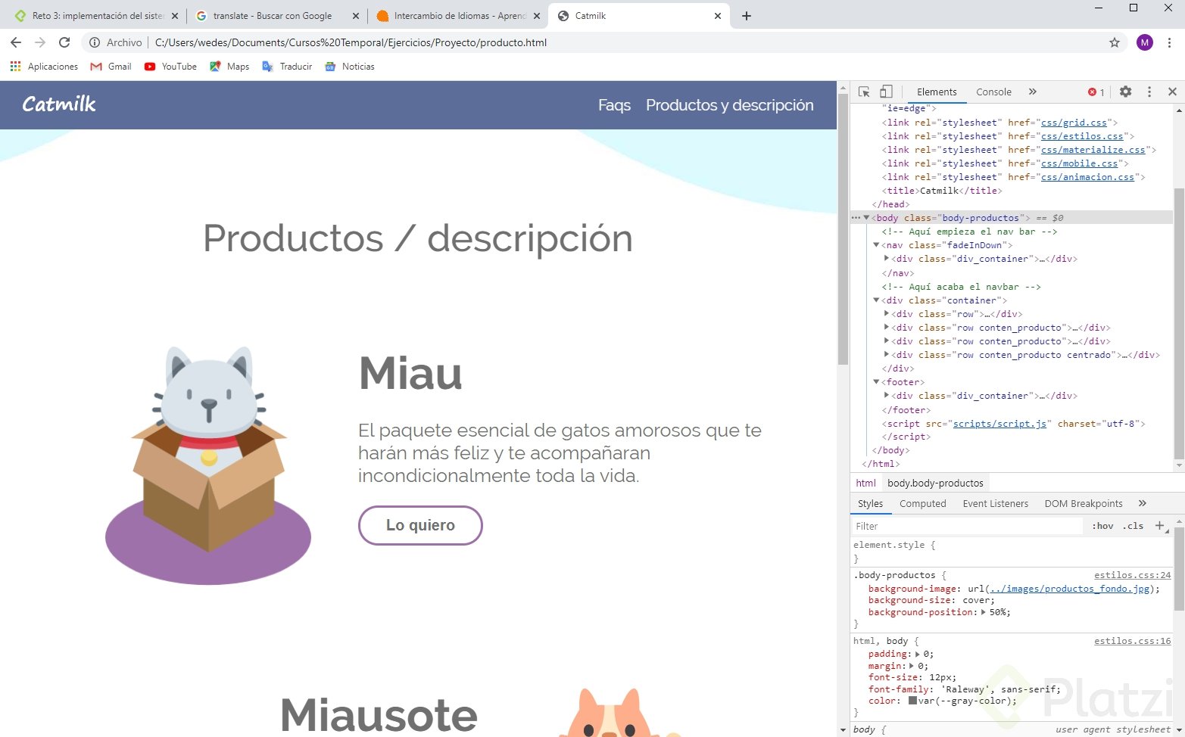1185x737 pixels.
Task: Bookmark this page with the star icon
Action: click(x=1115, y=42)
